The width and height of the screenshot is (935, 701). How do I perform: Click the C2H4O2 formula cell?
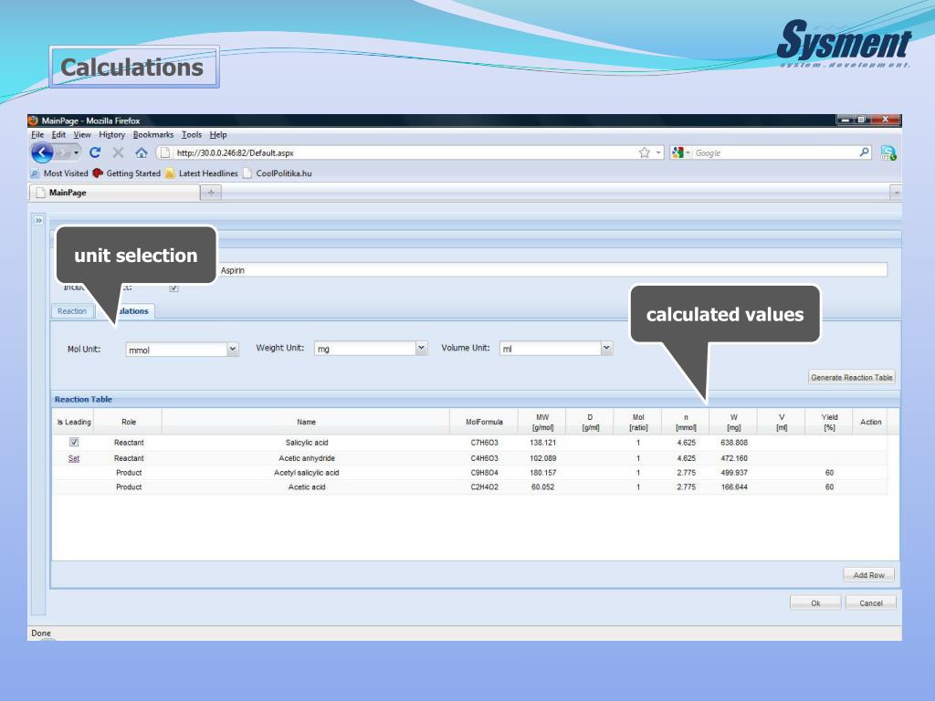[x=484, y=487]
